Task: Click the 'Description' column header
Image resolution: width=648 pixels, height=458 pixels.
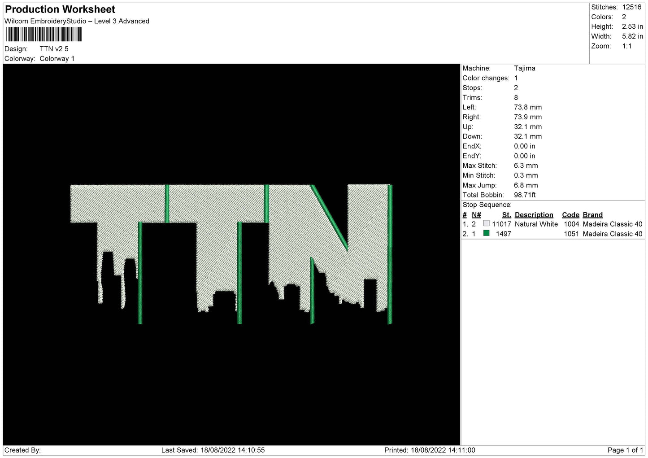Action: pyautogui.click(x=534, y=215)
